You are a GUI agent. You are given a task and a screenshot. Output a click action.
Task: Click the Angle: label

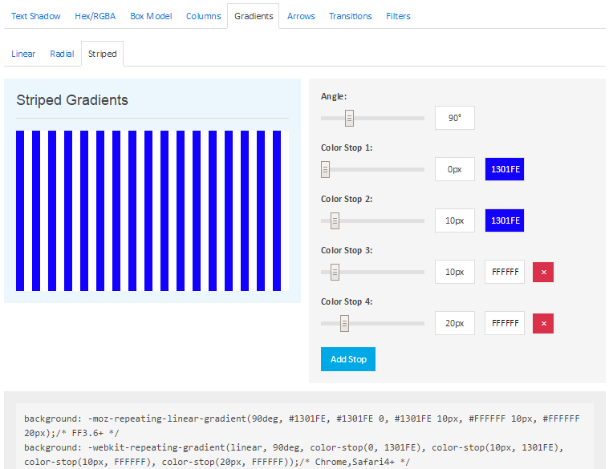pos(334,96)
